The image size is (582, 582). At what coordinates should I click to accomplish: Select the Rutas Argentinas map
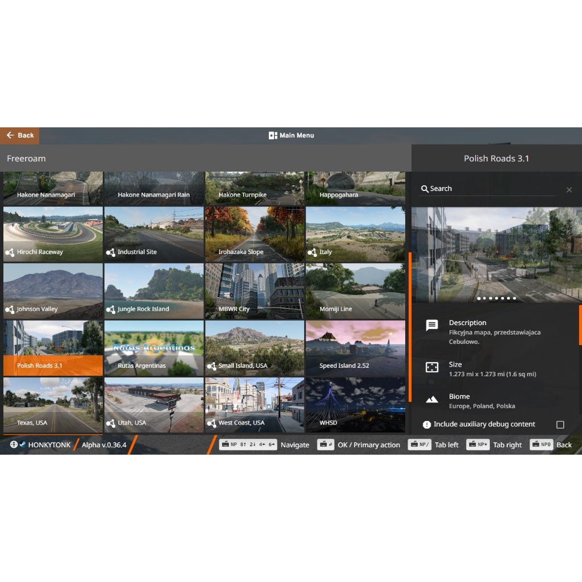154,348
